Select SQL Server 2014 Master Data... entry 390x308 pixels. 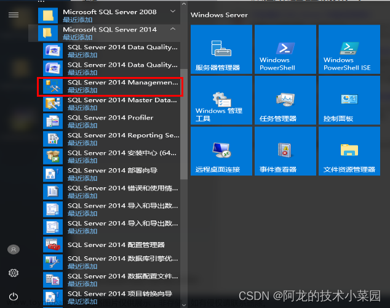(111, 103)
